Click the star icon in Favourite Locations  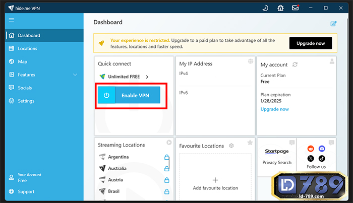(250, 143)
